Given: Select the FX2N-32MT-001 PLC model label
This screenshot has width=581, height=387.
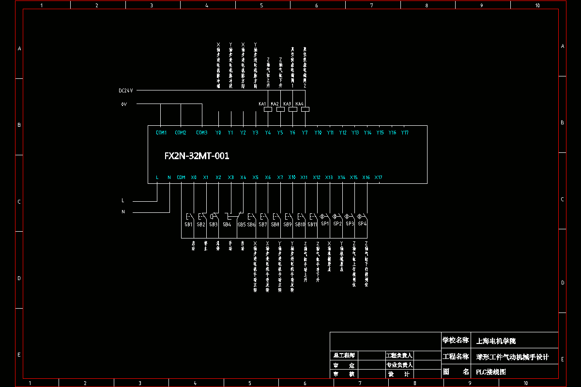Looking at the screenshot, I should coord(197,156).
